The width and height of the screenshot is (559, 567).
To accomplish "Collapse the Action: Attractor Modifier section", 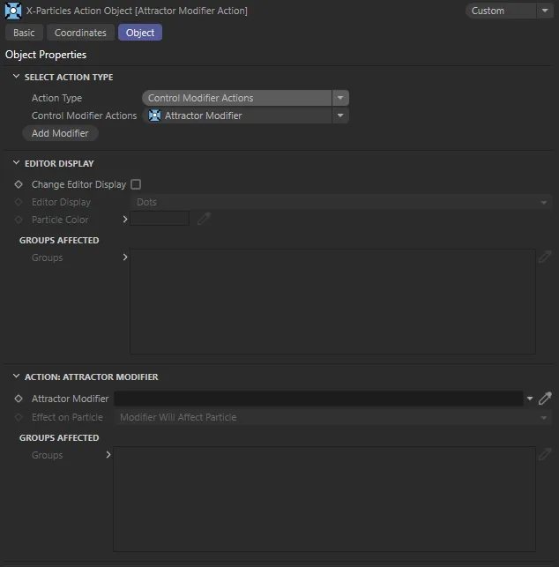I will [16, 377].
